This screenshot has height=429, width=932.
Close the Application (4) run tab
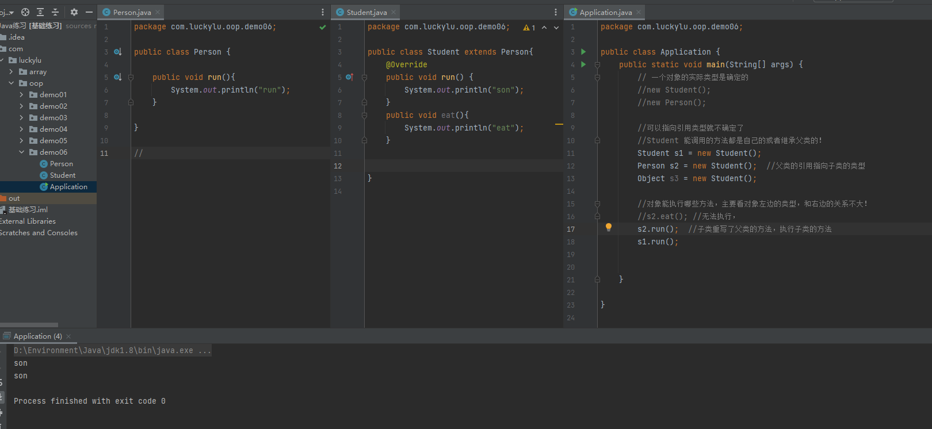click(68, 336)
